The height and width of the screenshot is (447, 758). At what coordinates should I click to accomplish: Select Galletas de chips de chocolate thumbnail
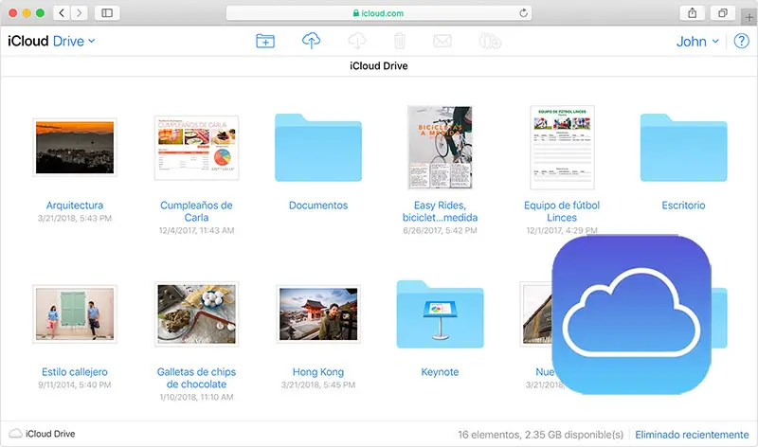coord(196,314)
